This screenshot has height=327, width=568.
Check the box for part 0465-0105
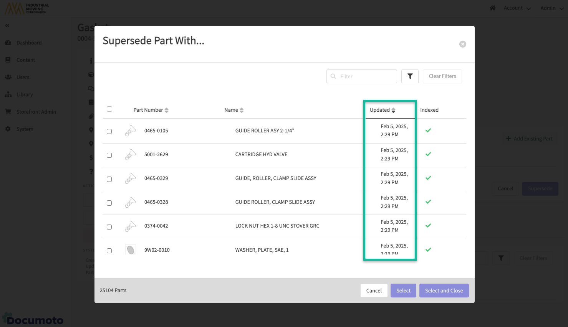point(109,131)
